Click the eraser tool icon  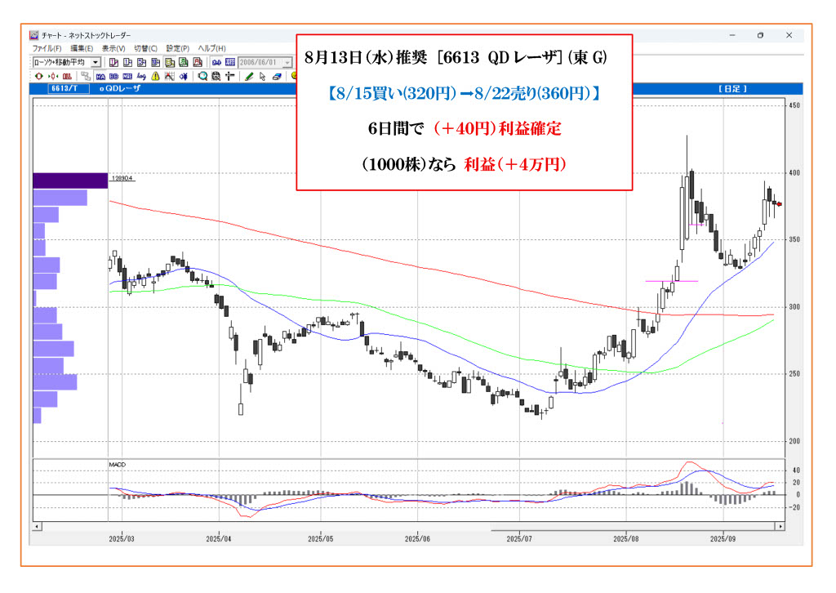point(277,76)
